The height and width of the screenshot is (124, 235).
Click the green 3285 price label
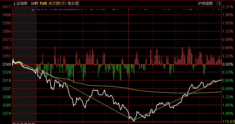[7, 105]
